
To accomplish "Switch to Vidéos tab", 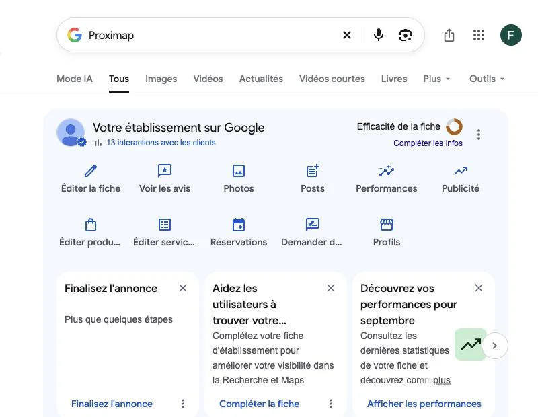I will (208, 79).
